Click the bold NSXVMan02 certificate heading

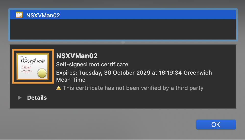coord(77,56)
